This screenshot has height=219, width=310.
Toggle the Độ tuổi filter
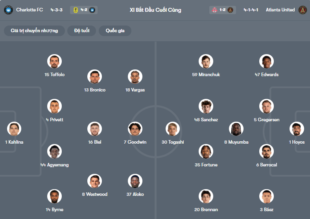(x=82, y=31)
